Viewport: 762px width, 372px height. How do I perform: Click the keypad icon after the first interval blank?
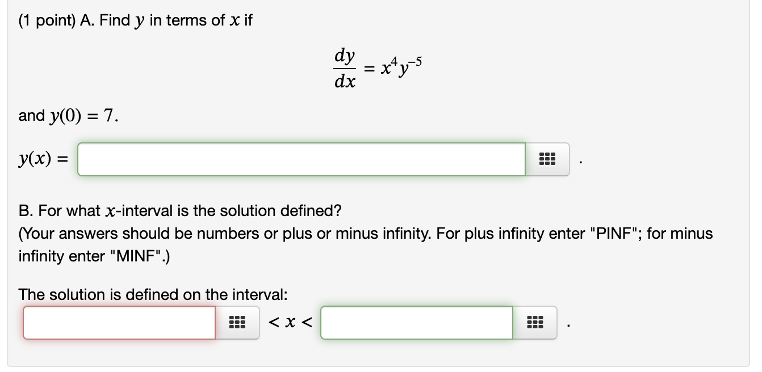(237, 323)
